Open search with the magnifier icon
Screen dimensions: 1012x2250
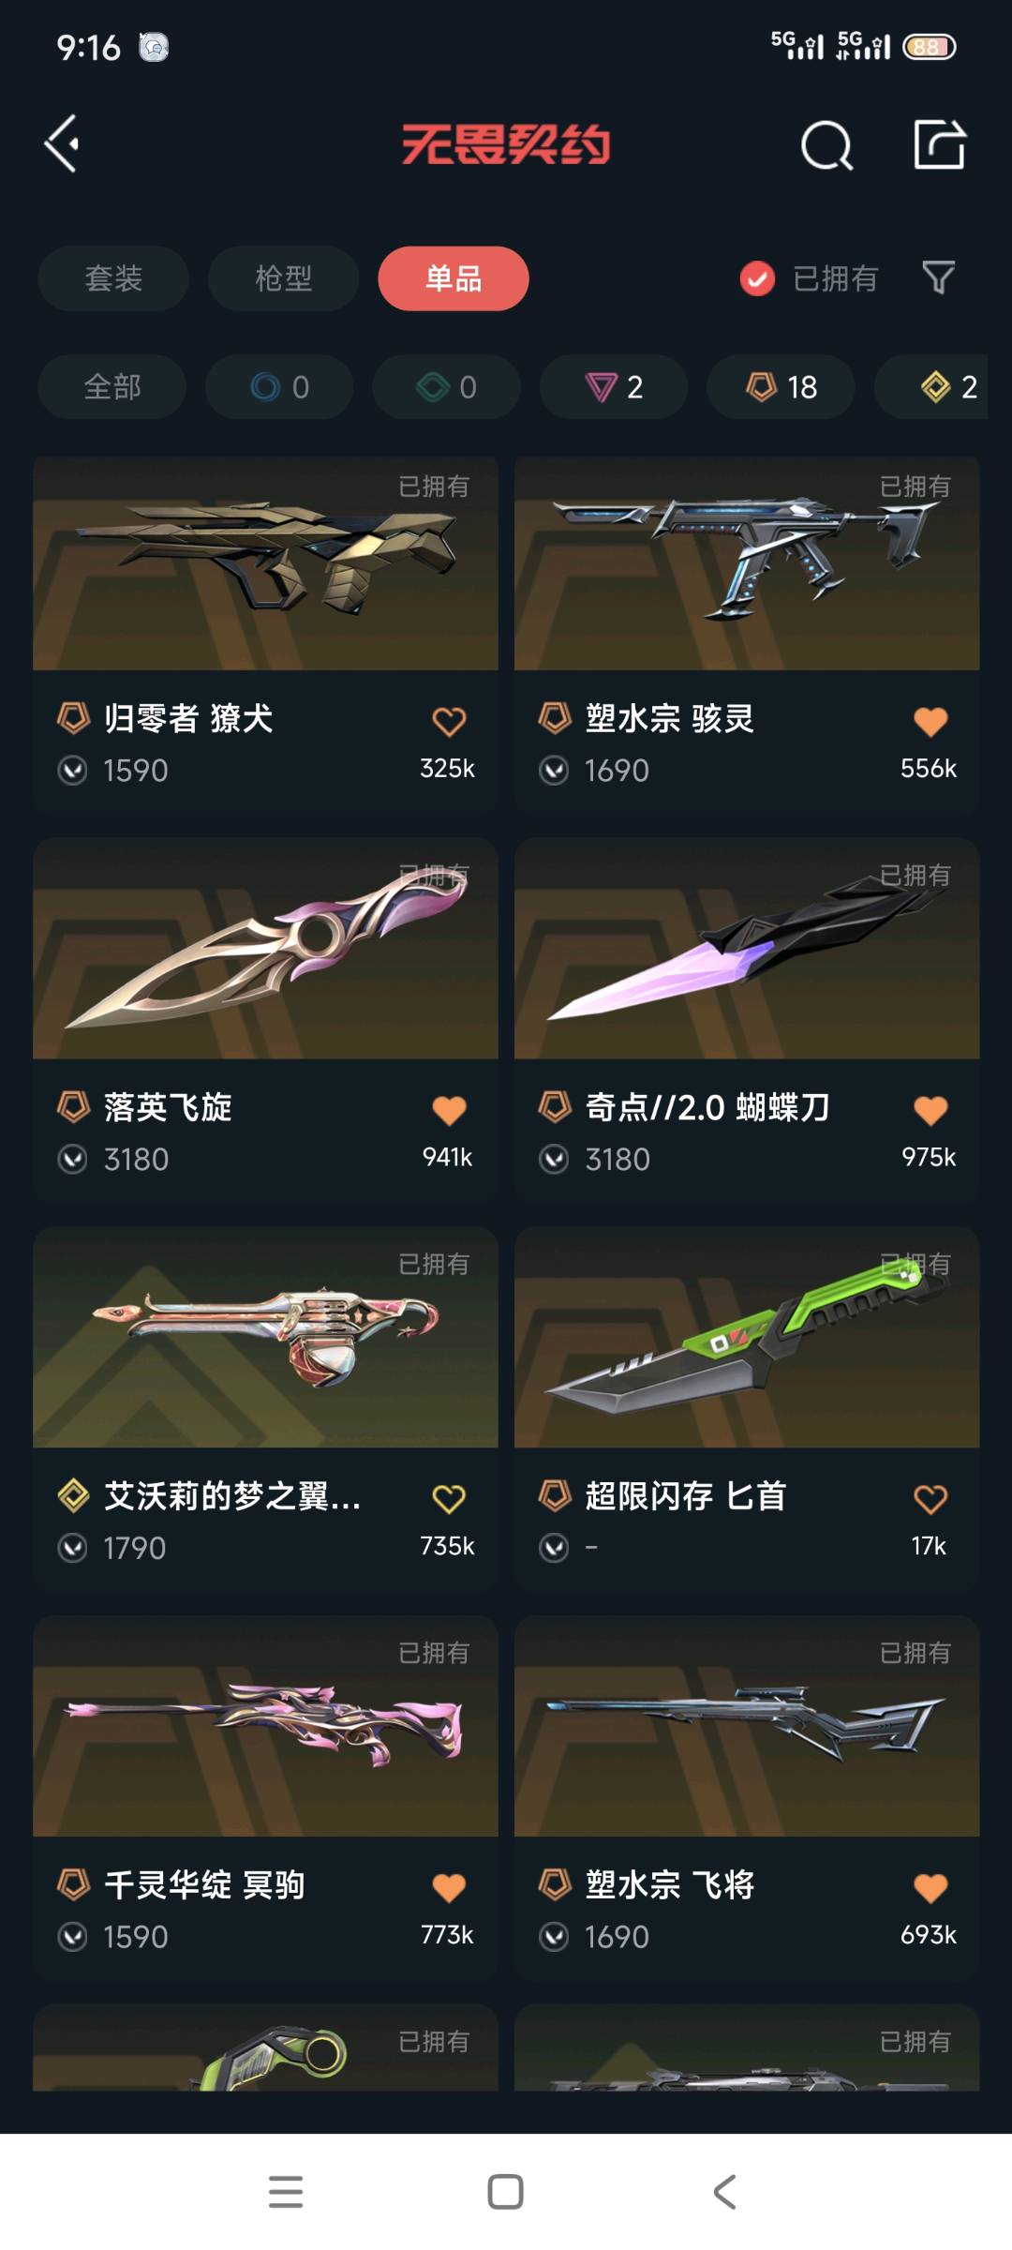(x=826, y=145)
